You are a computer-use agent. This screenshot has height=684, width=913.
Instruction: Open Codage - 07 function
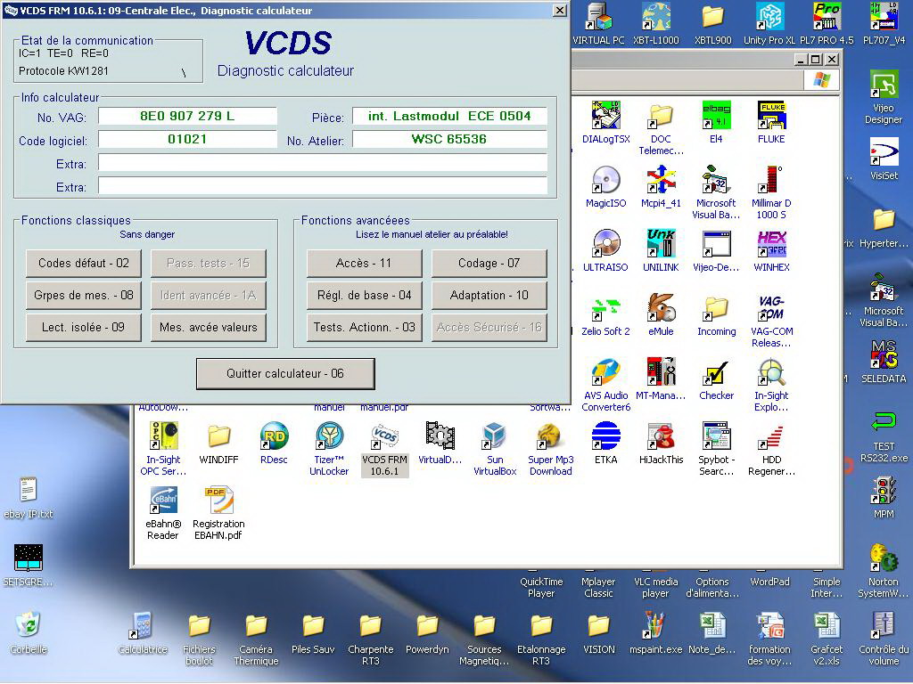pos(489,263)
